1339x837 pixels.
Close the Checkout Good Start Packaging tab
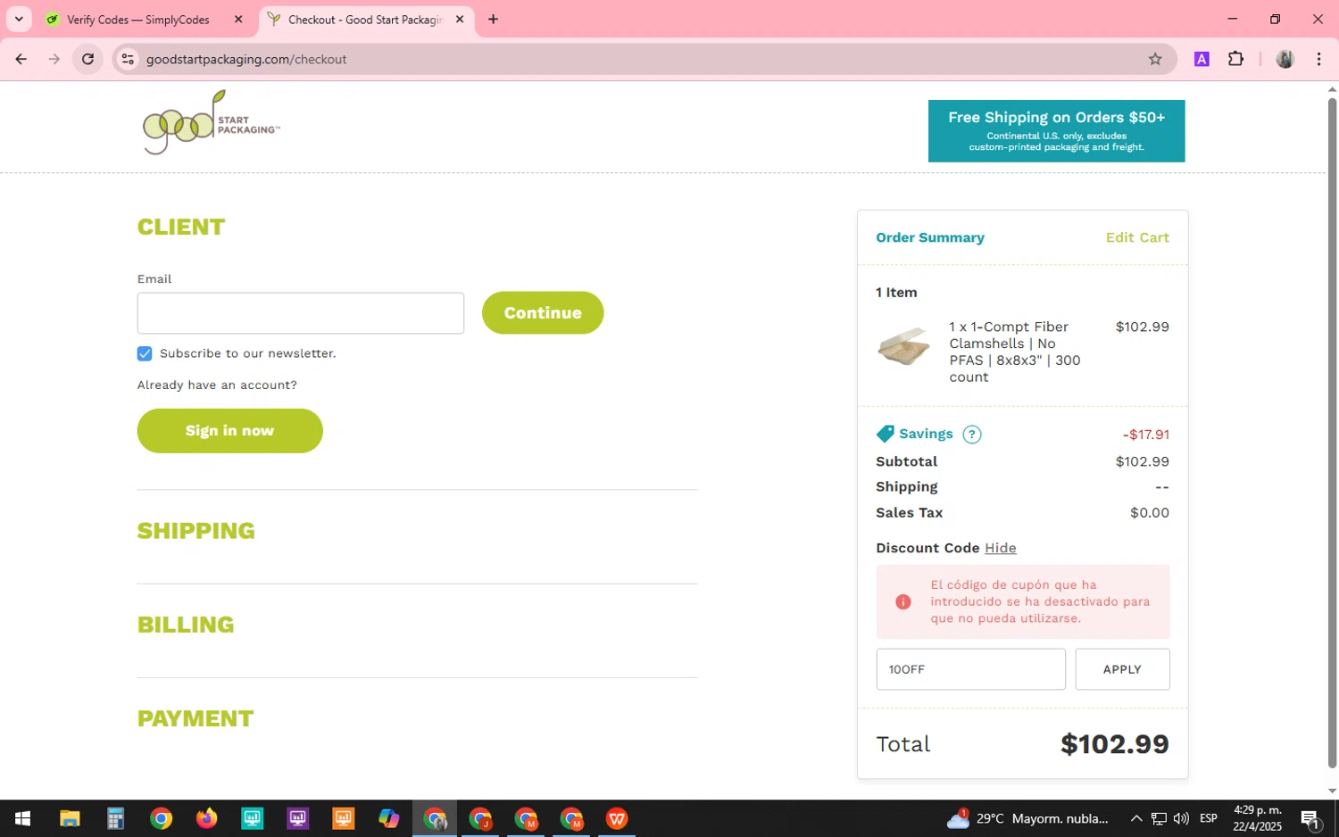pos(460,19)
